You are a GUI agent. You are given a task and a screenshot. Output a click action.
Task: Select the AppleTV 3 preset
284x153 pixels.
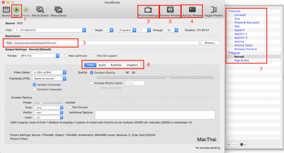(241, 38)
